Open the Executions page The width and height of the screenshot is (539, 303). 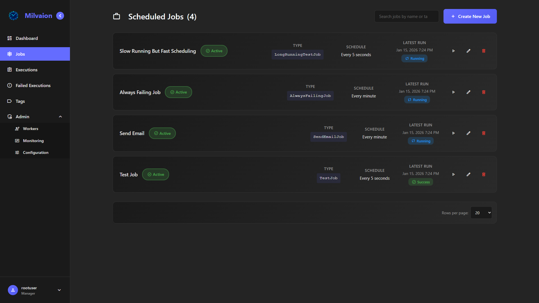(x=26, y=70)
